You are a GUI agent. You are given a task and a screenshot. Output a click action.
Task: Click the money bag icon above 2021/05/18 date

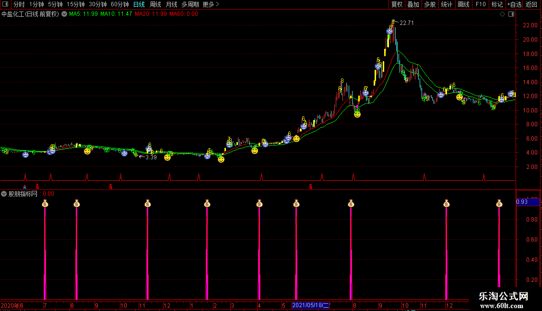tap(296, 203)
